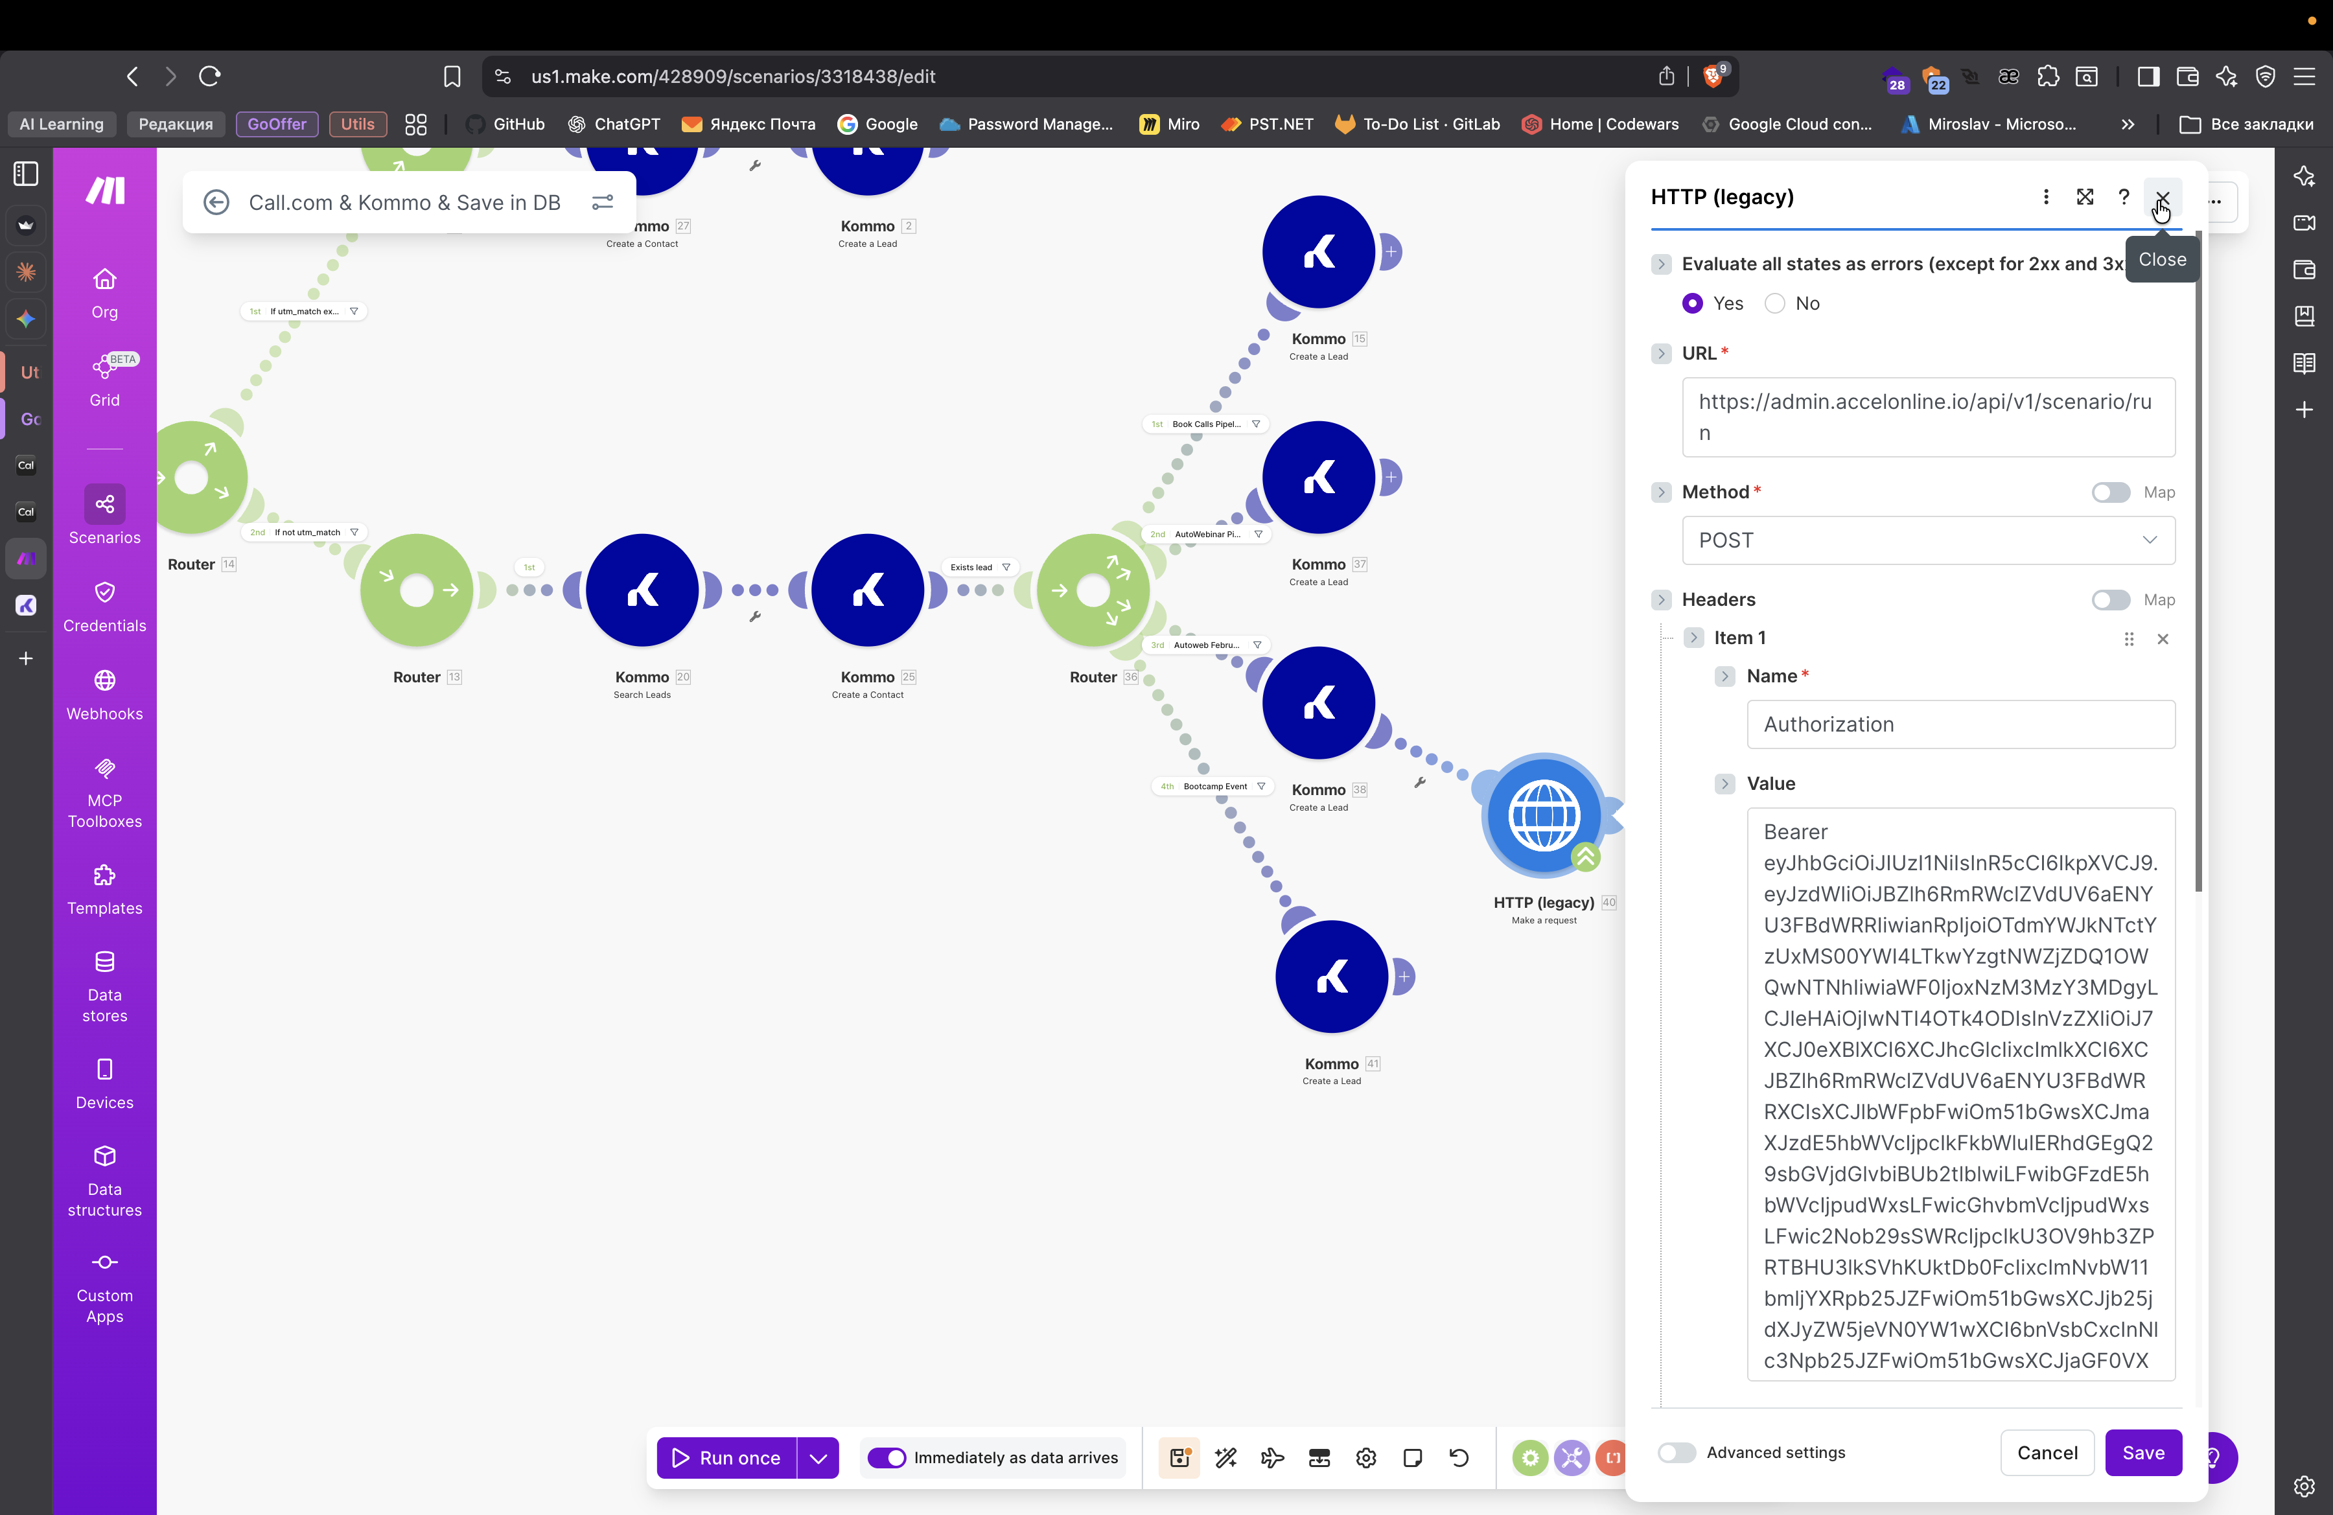Turn off Immediately as data arrives toggle
This screenshot has width=2333, height=1515.
tap(887, 1457)
